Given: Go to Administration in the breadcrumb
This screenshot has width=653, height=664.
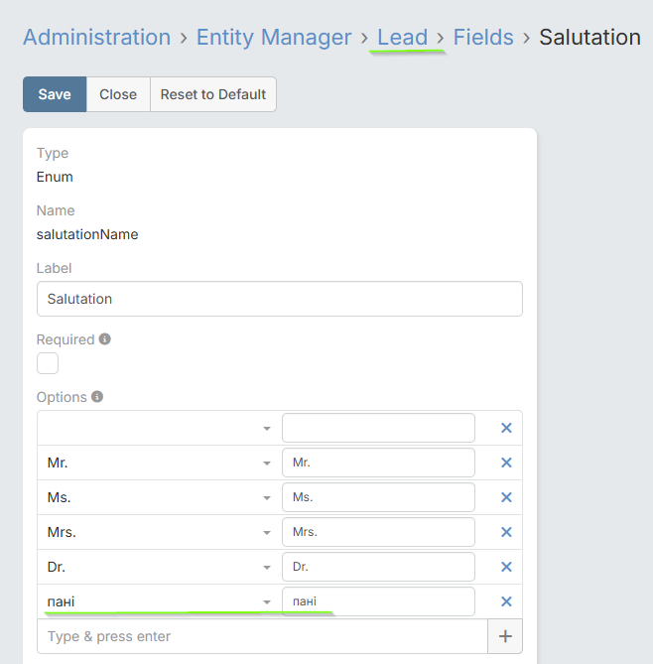Looking at the screenshot, I should (x=96, y=37).
